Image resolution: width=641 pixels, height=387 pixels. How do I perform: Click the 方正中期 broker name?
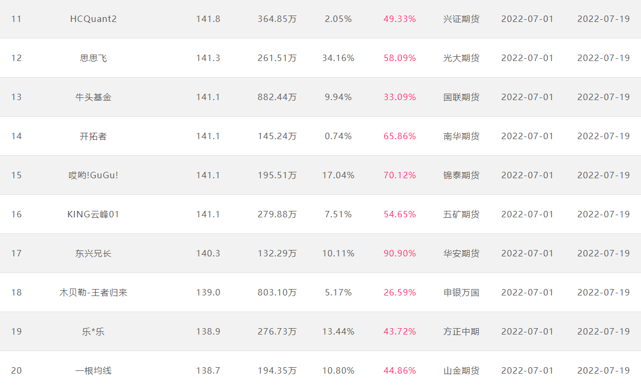point(461,331)
